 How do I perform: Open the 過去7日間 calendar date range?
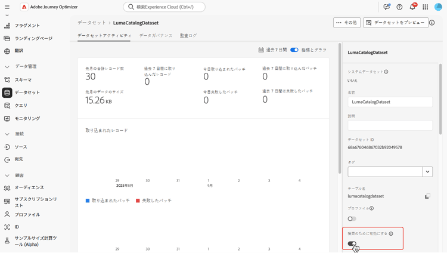(x=272, y=50)
